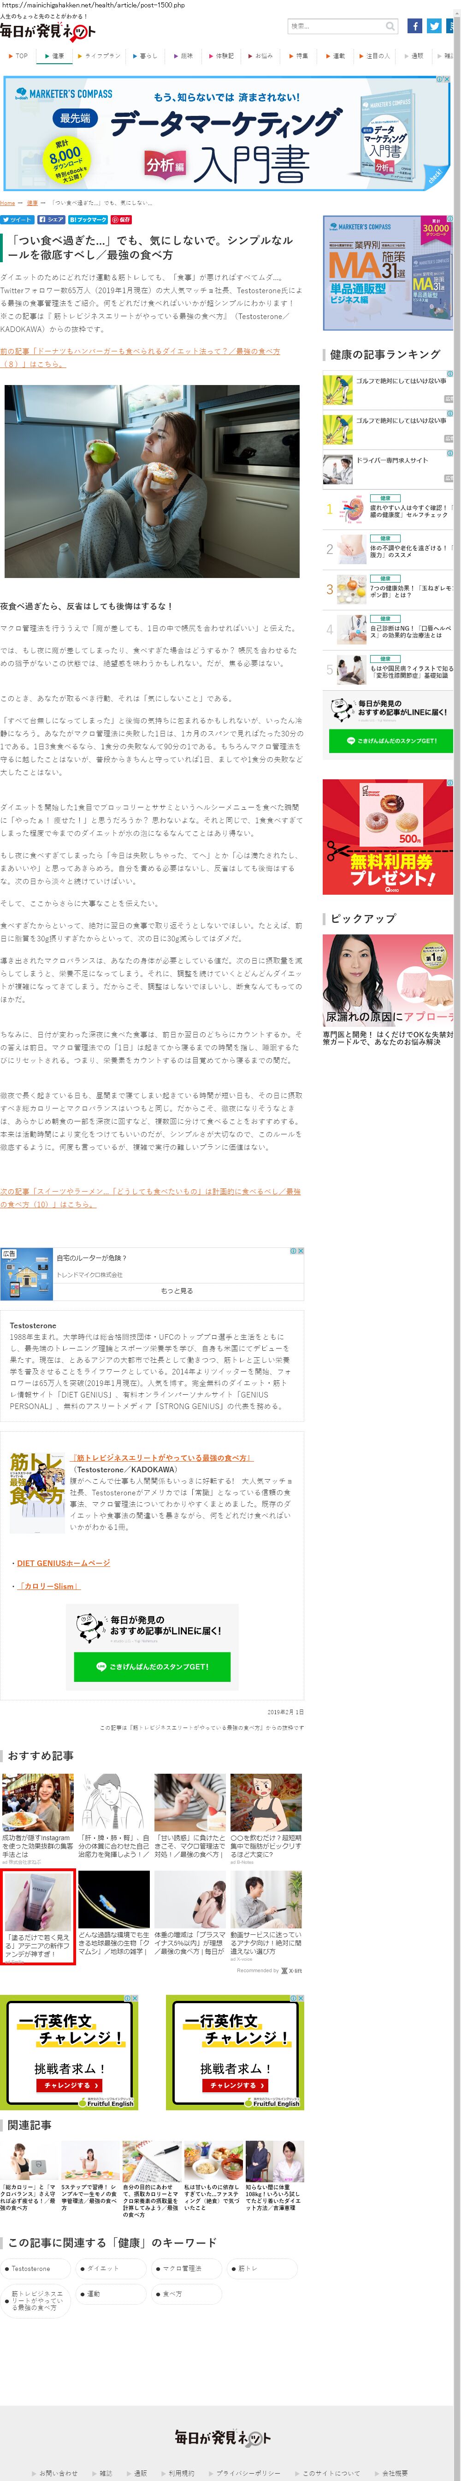
Task: Open the Twitter icon in header
Action: [435, 26]
